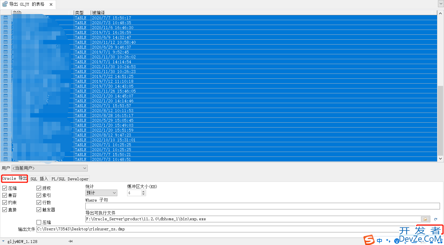Click table icon of row compiled 2019/7/22 14:51:25

(x=5, y=76)
